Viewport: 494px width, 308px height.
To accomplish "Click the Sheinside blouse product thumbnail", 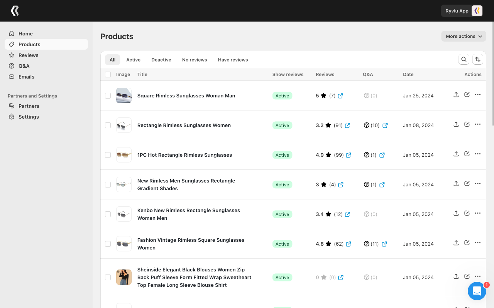I will [124, 277].
